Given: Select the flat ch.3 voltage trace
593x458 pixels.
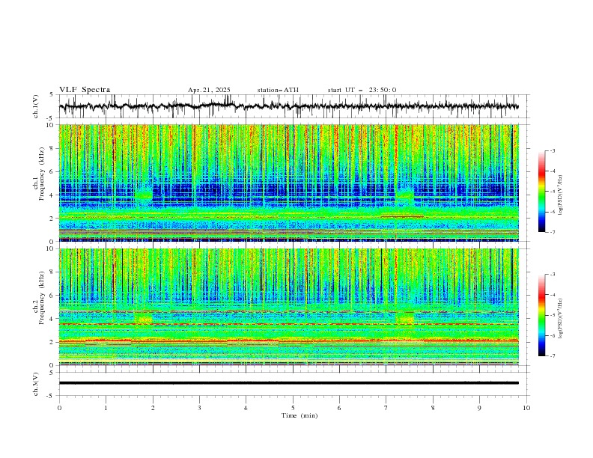Looking at the screenshot, I should tap(288, 383).
